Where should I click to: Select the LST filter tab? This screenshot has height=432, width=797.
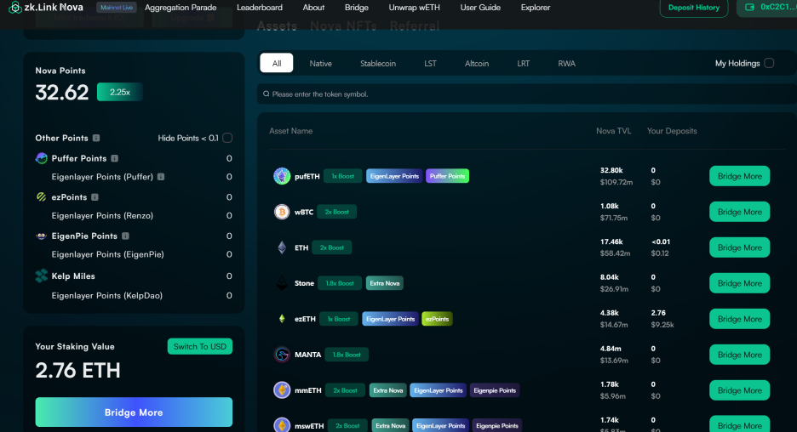(x=430, y=64)
